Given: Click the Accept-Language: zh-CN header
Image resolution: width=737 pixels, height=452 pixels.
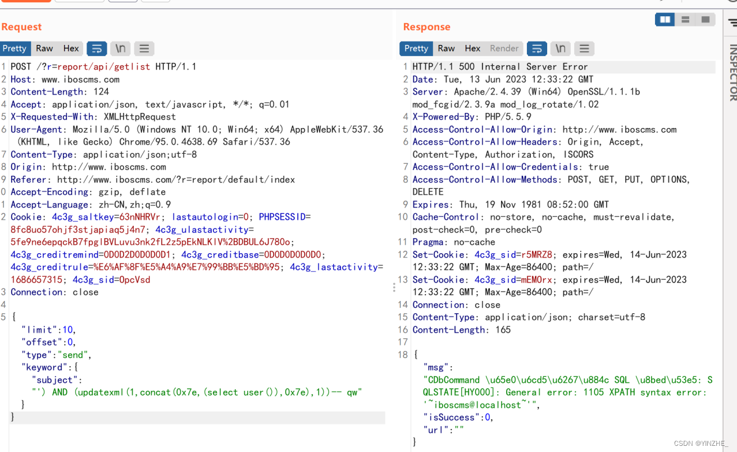Looking at the screenshot, I should click(91, 205).
